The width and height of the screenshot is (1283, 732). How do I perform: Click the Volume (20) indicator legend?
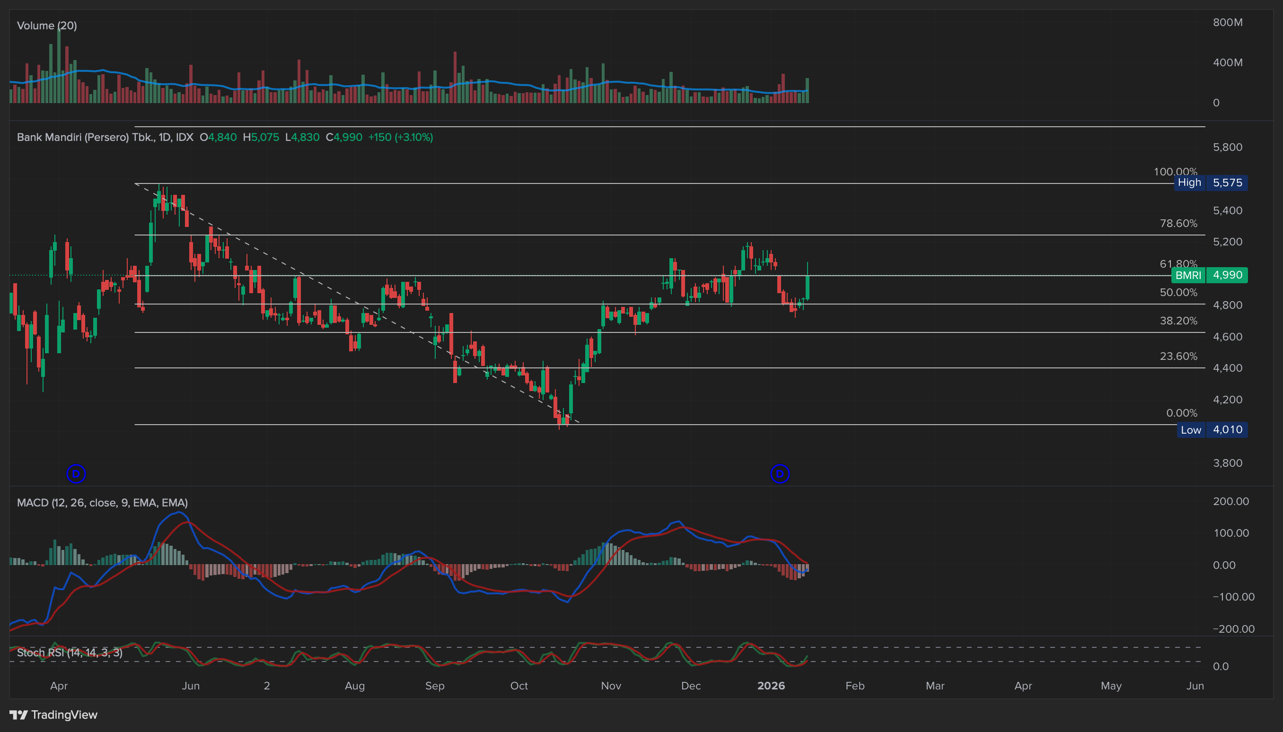pyautogui.click(x=47, y=26)
